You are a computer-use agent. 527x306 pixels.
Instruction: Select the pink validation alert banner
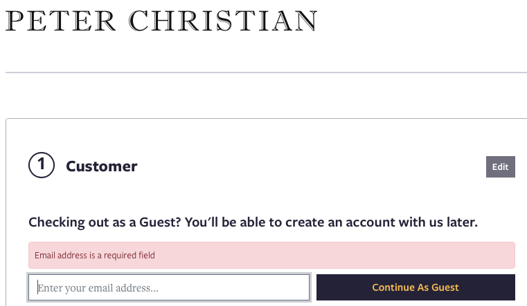click(x=271, y=255)
